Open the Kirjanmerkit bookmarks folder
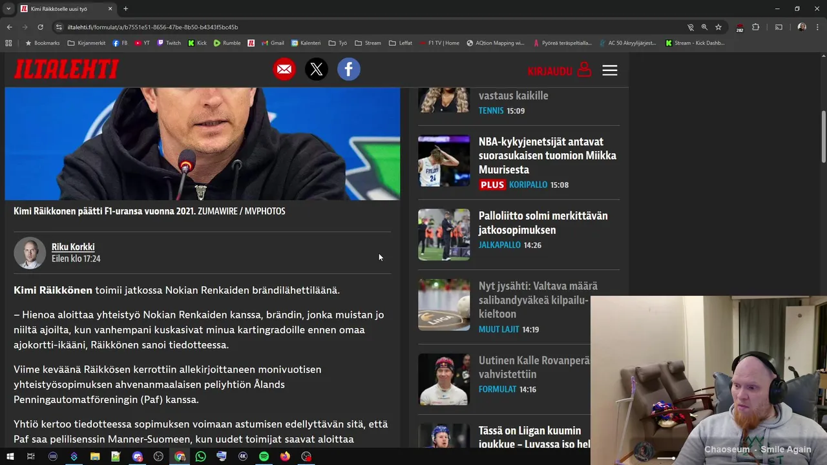Viewport: 827px width, 465px height. [87, 43]
